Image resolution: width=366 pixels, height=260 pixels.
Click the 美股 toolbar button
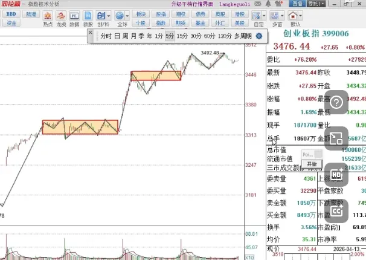click(x=240, y=23)
